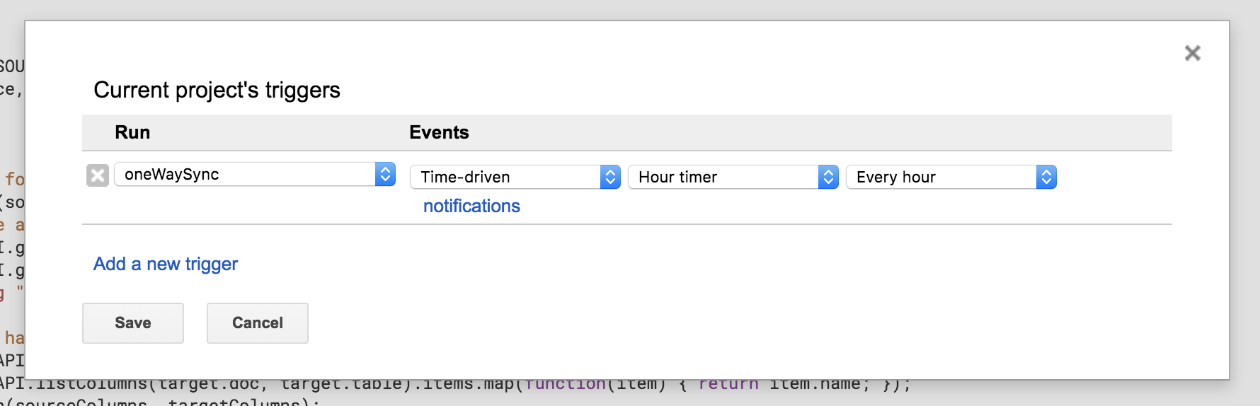The height and width of the screenshot is (406, 1260).
Task: Open the oneWaySync function dropdown
Action: tap(248, 174)
